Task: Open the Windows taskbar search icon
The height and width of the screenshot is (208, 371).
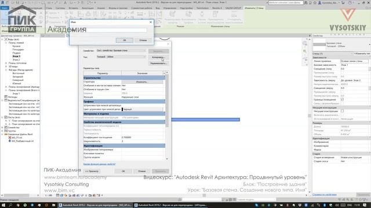Action: (x=10, y=205)
